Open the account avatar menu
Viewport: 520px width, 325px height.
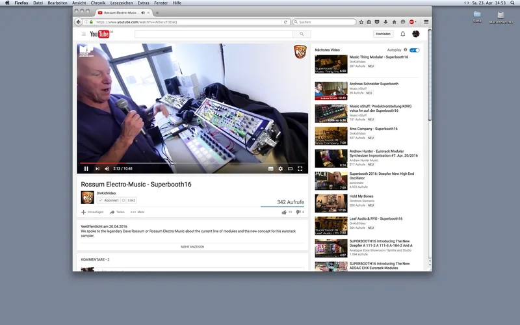[415, 34]
